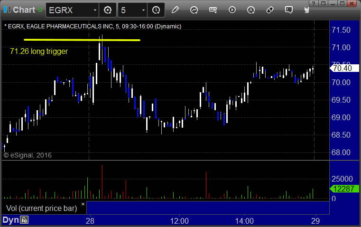
Task: Maximize the chart window
Action: 342,3
